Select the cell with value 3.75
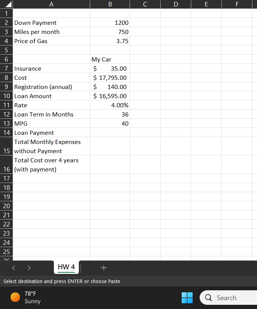The width and height of the screenshot is (257, 309). [x=110, y=41]
